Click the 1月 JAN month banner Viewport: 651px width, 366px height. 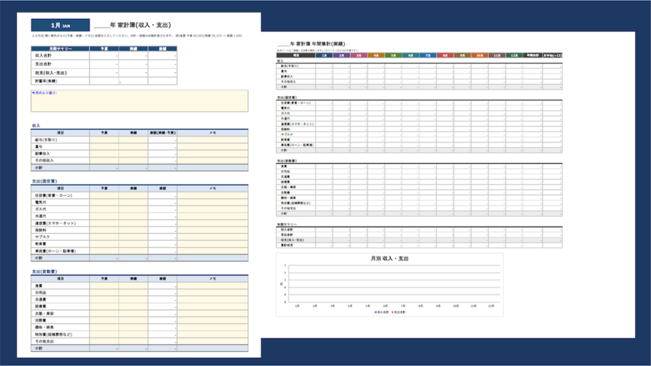click(60, 25)
